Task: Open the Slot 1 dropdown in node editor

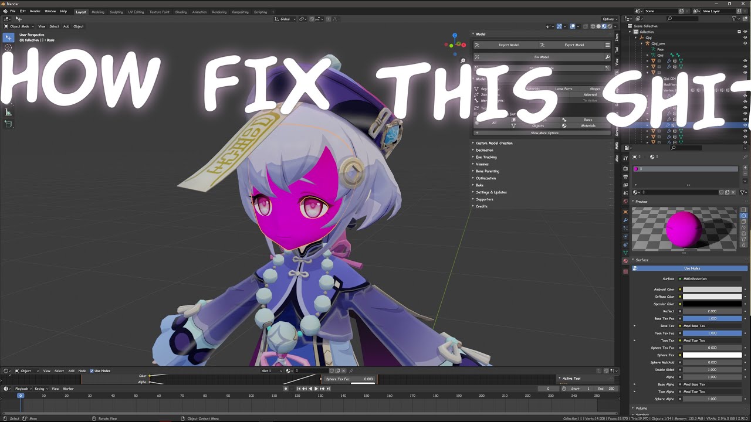Action: coord(272,370)
